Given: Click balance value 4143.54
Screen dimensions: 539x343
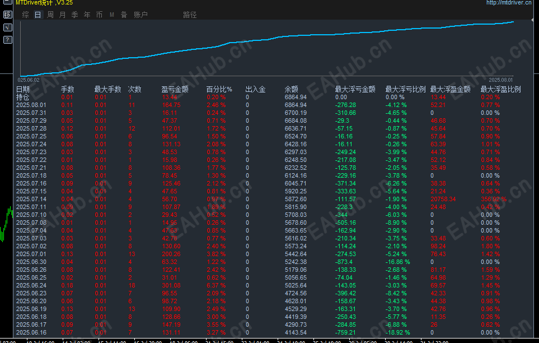Looking at the screenshot, I should (x=296, y=332).
